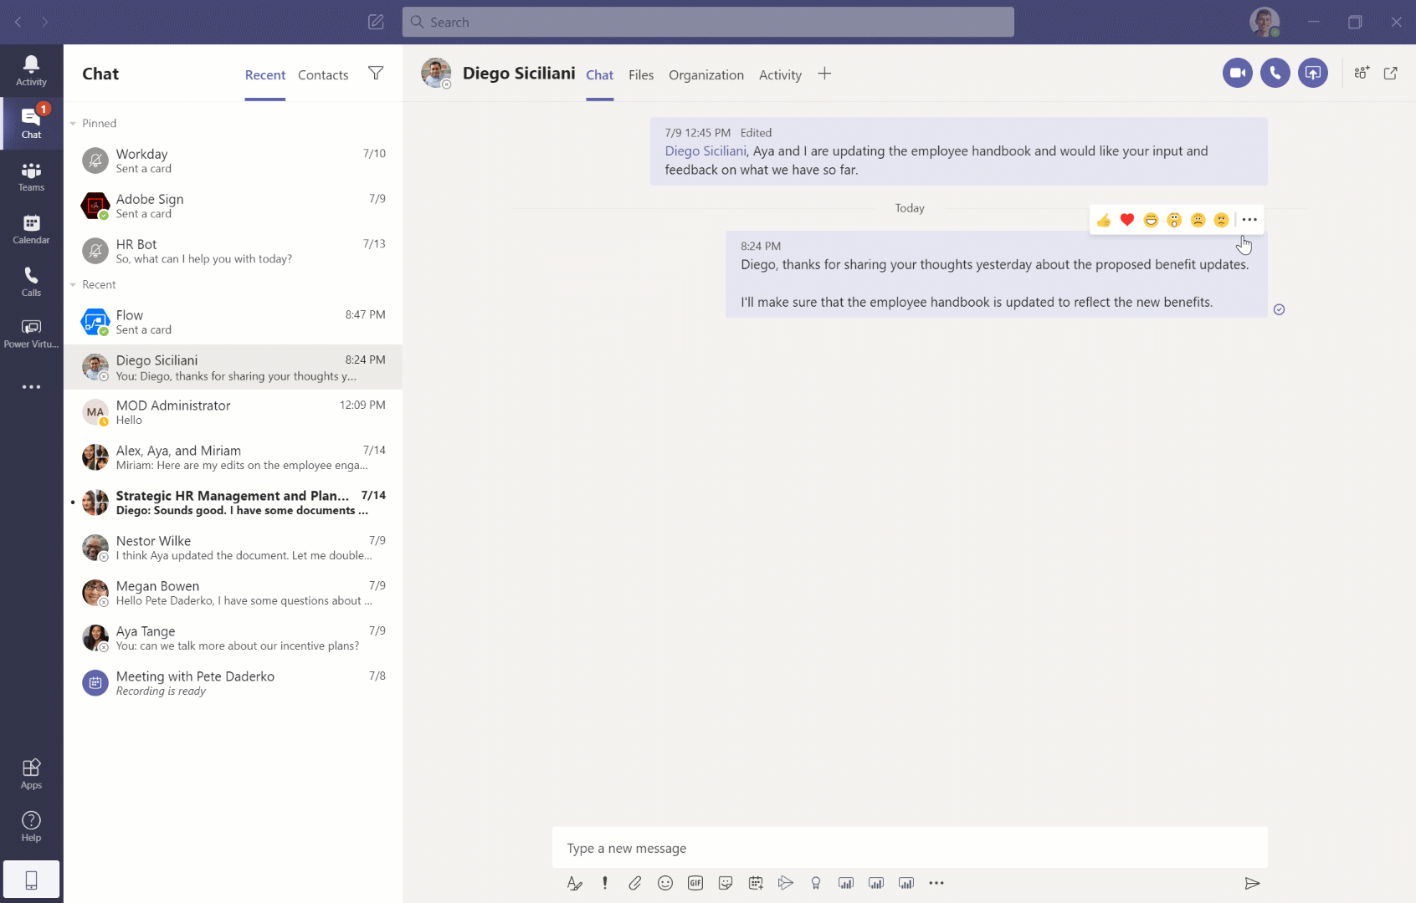Click the Send message arrow
The image size is (1416, 903).
(1252, 883)
